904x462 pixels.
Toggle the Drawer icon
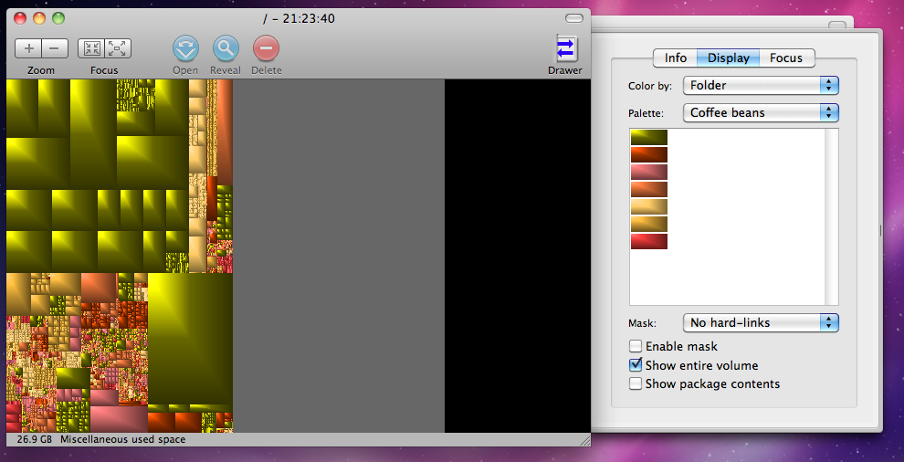tap(565, 48)
